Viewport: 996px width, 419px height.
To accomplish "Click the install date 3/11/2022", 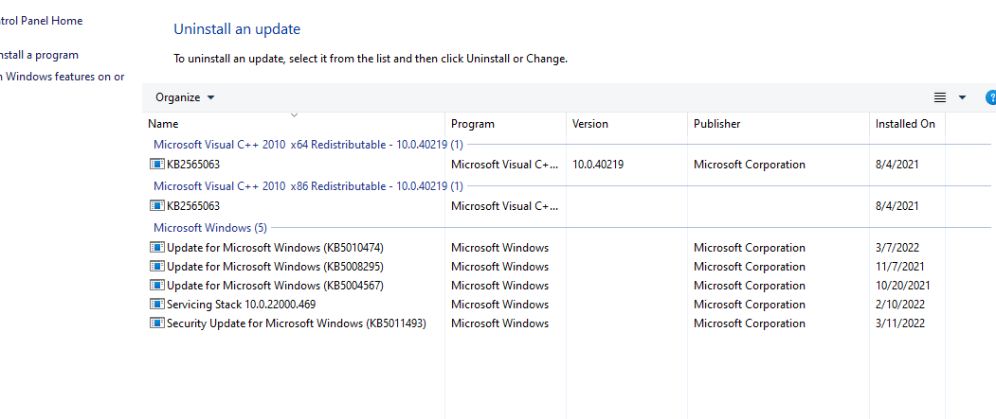I will pos(899,323).
